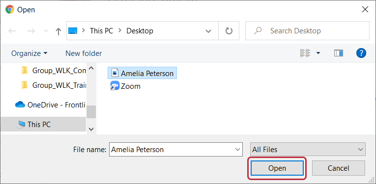Viewport: 376px width, 184px height.
Task: Click New folder in toolbar
Action: [84, 53]
